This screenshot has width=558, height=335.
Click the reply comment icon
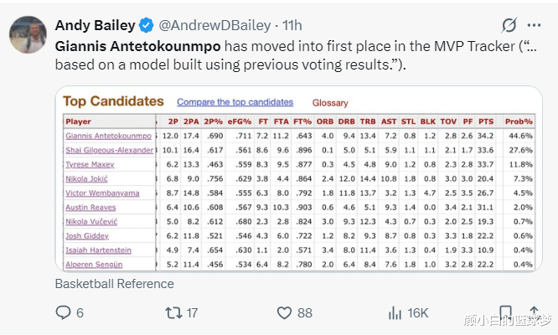point(64,312)
